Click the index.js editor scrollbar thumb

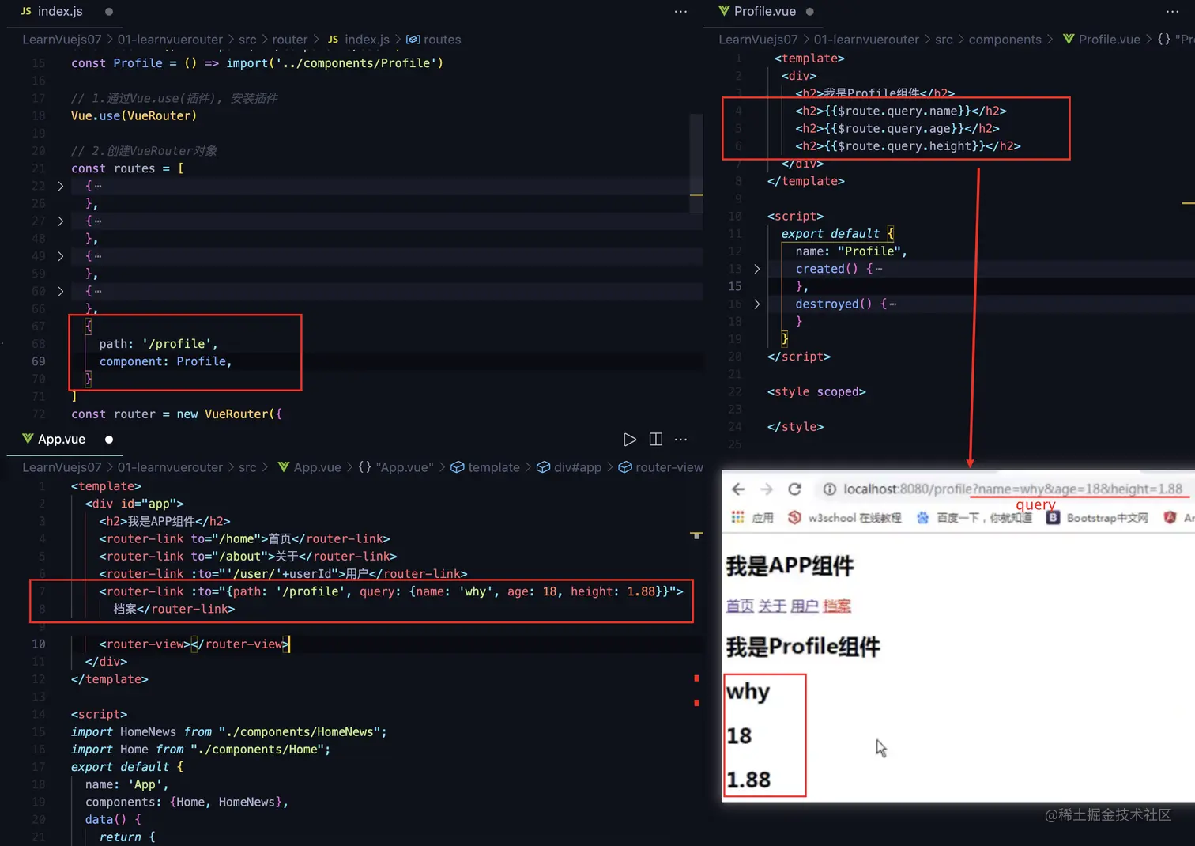coord(696,164)
